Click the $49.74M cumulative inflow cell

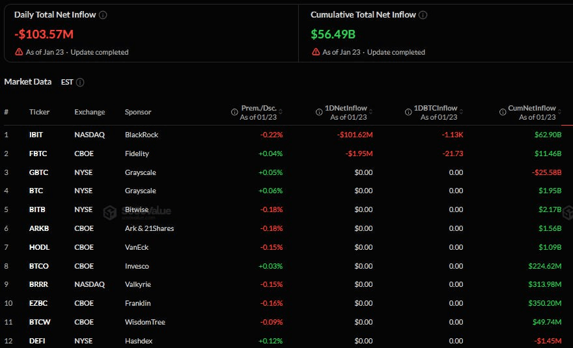pyautogui.click(x=547, y=322)
